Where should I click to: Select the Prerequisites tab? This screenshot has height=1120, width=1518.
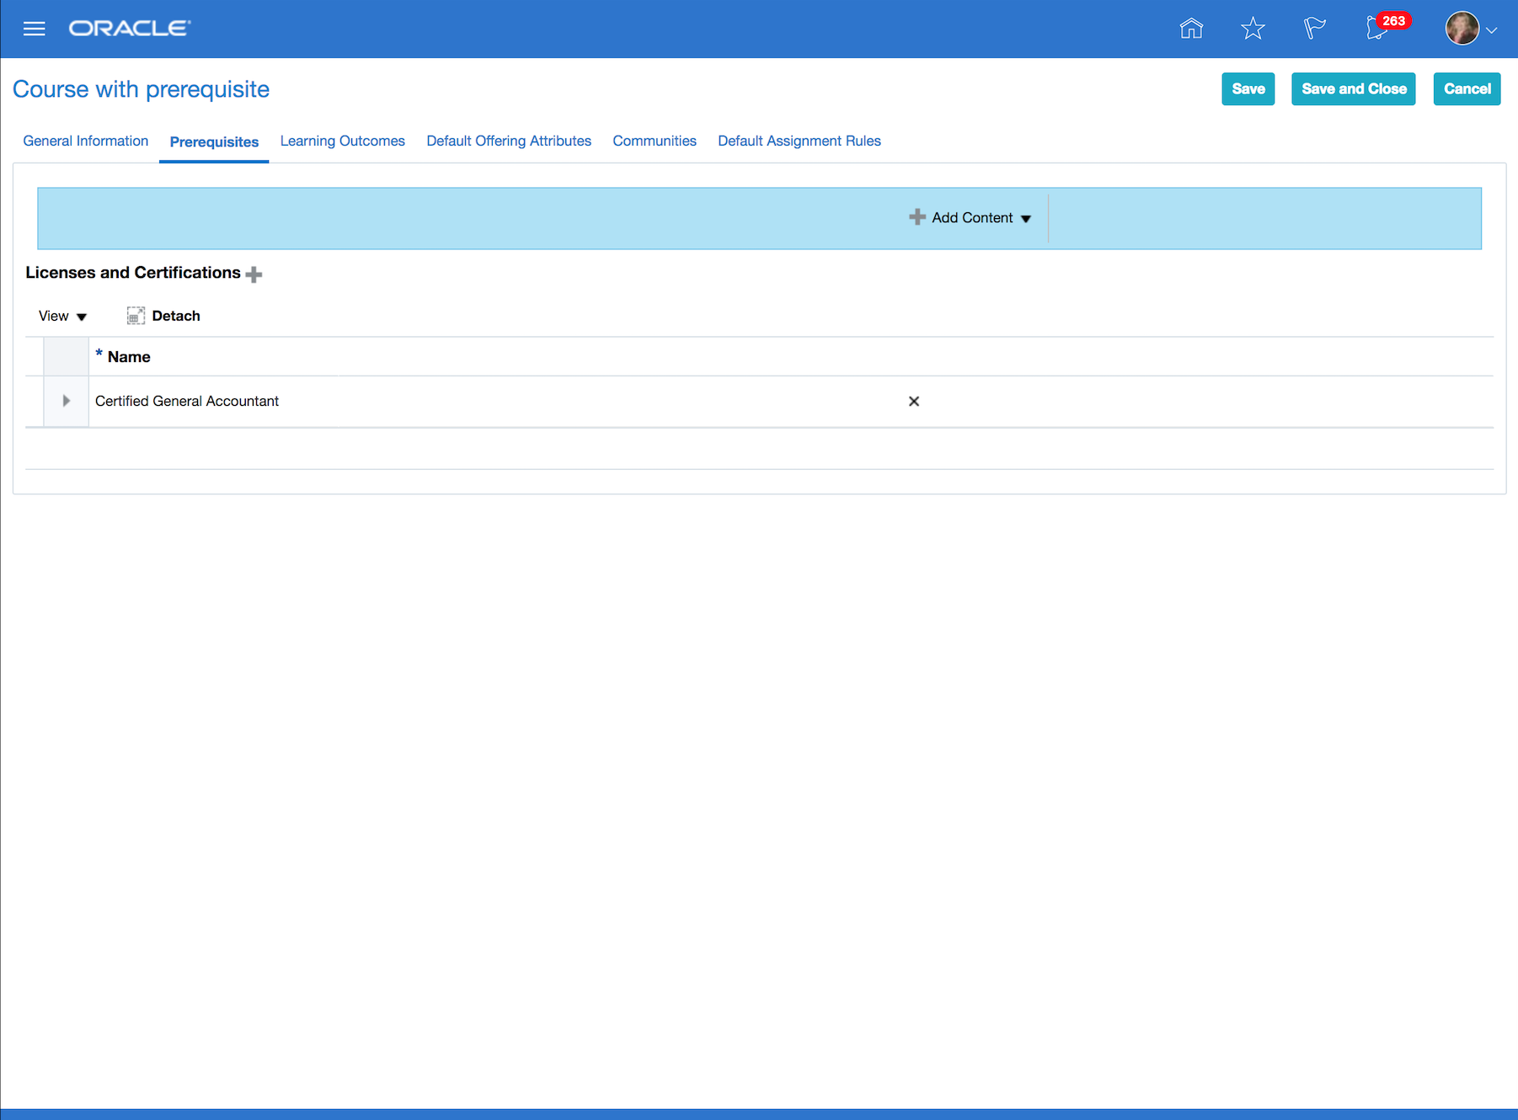point(214,142)
